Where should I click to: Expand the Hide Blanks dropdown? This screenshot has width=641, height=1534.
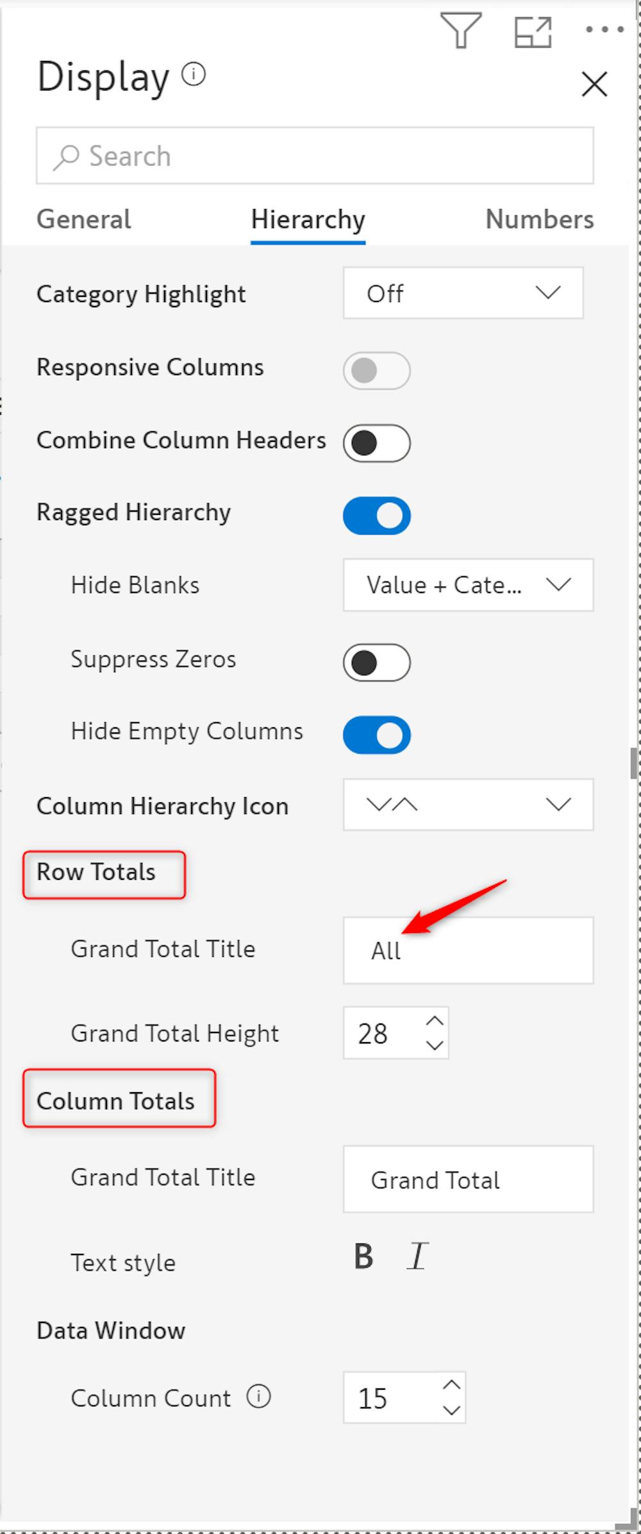468,585
